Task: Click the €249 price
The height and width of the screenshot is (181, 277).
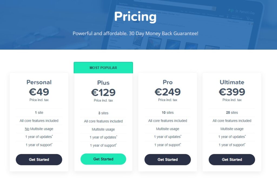Action: pyautogui.click(x=168, y=92)
